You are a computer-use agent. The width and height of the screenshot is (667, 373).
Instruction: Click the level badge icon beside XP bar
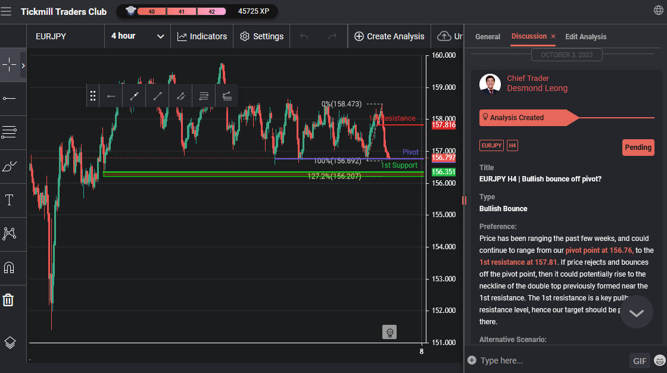click(130, 11)
